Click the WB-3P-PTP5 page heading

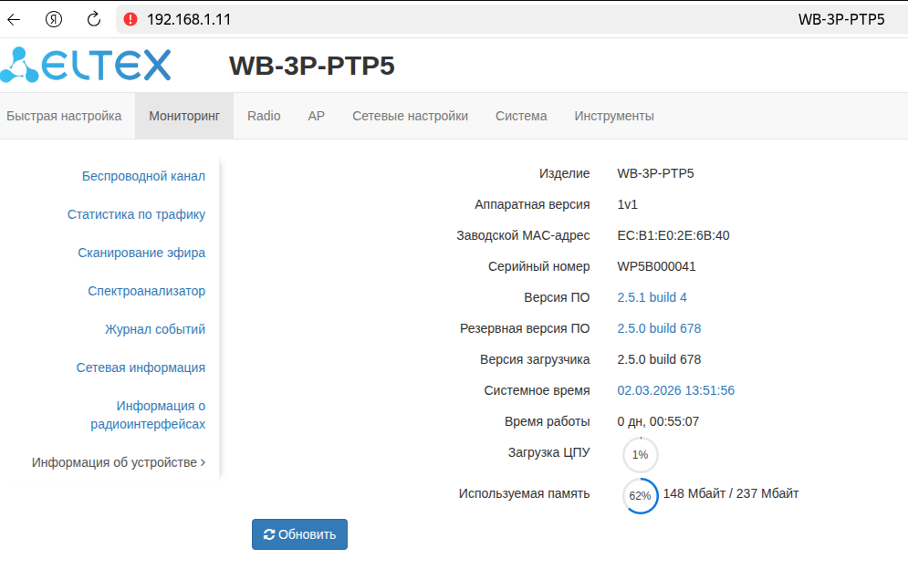pos(311,66)
